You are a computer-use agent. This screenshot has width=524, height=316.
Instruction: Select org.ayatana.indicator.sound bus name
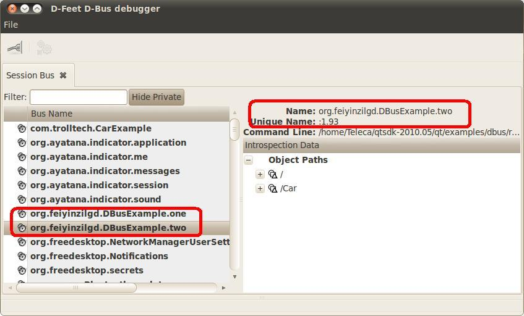95,199
